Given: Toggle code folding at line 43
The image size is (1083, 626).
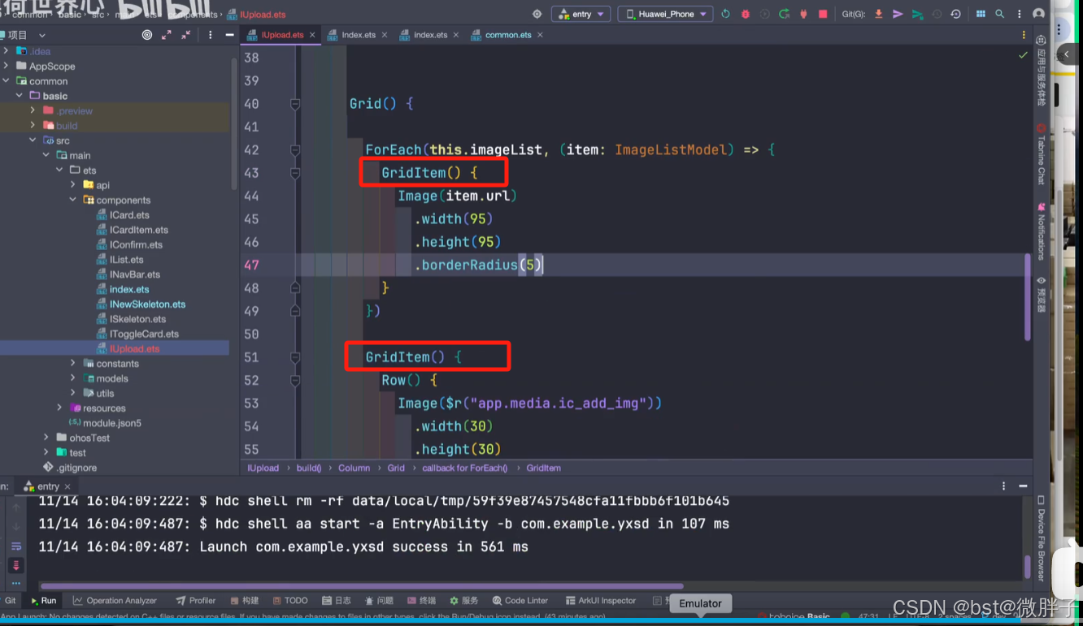Looking at the screenshot, I should point(295,173).
